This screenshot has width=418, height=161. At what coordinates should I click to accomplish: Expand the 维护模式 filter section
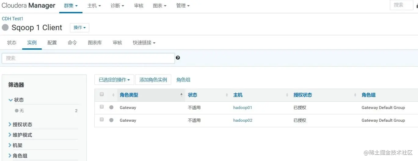click(20, 135)
